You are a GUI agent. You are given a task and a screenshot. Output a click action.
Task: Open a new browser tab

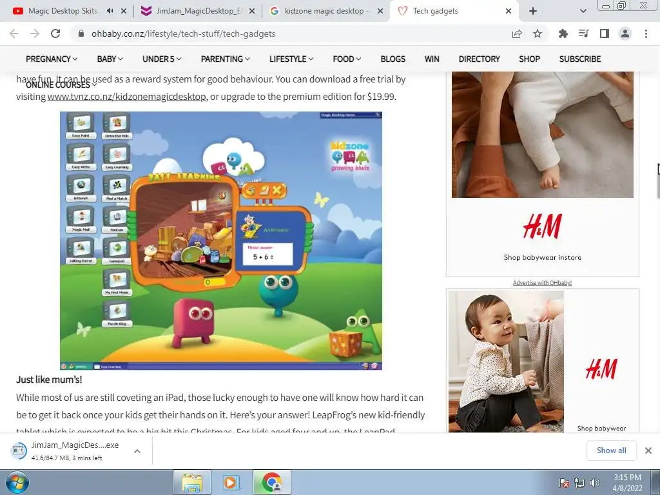click(x=533, y=11)
